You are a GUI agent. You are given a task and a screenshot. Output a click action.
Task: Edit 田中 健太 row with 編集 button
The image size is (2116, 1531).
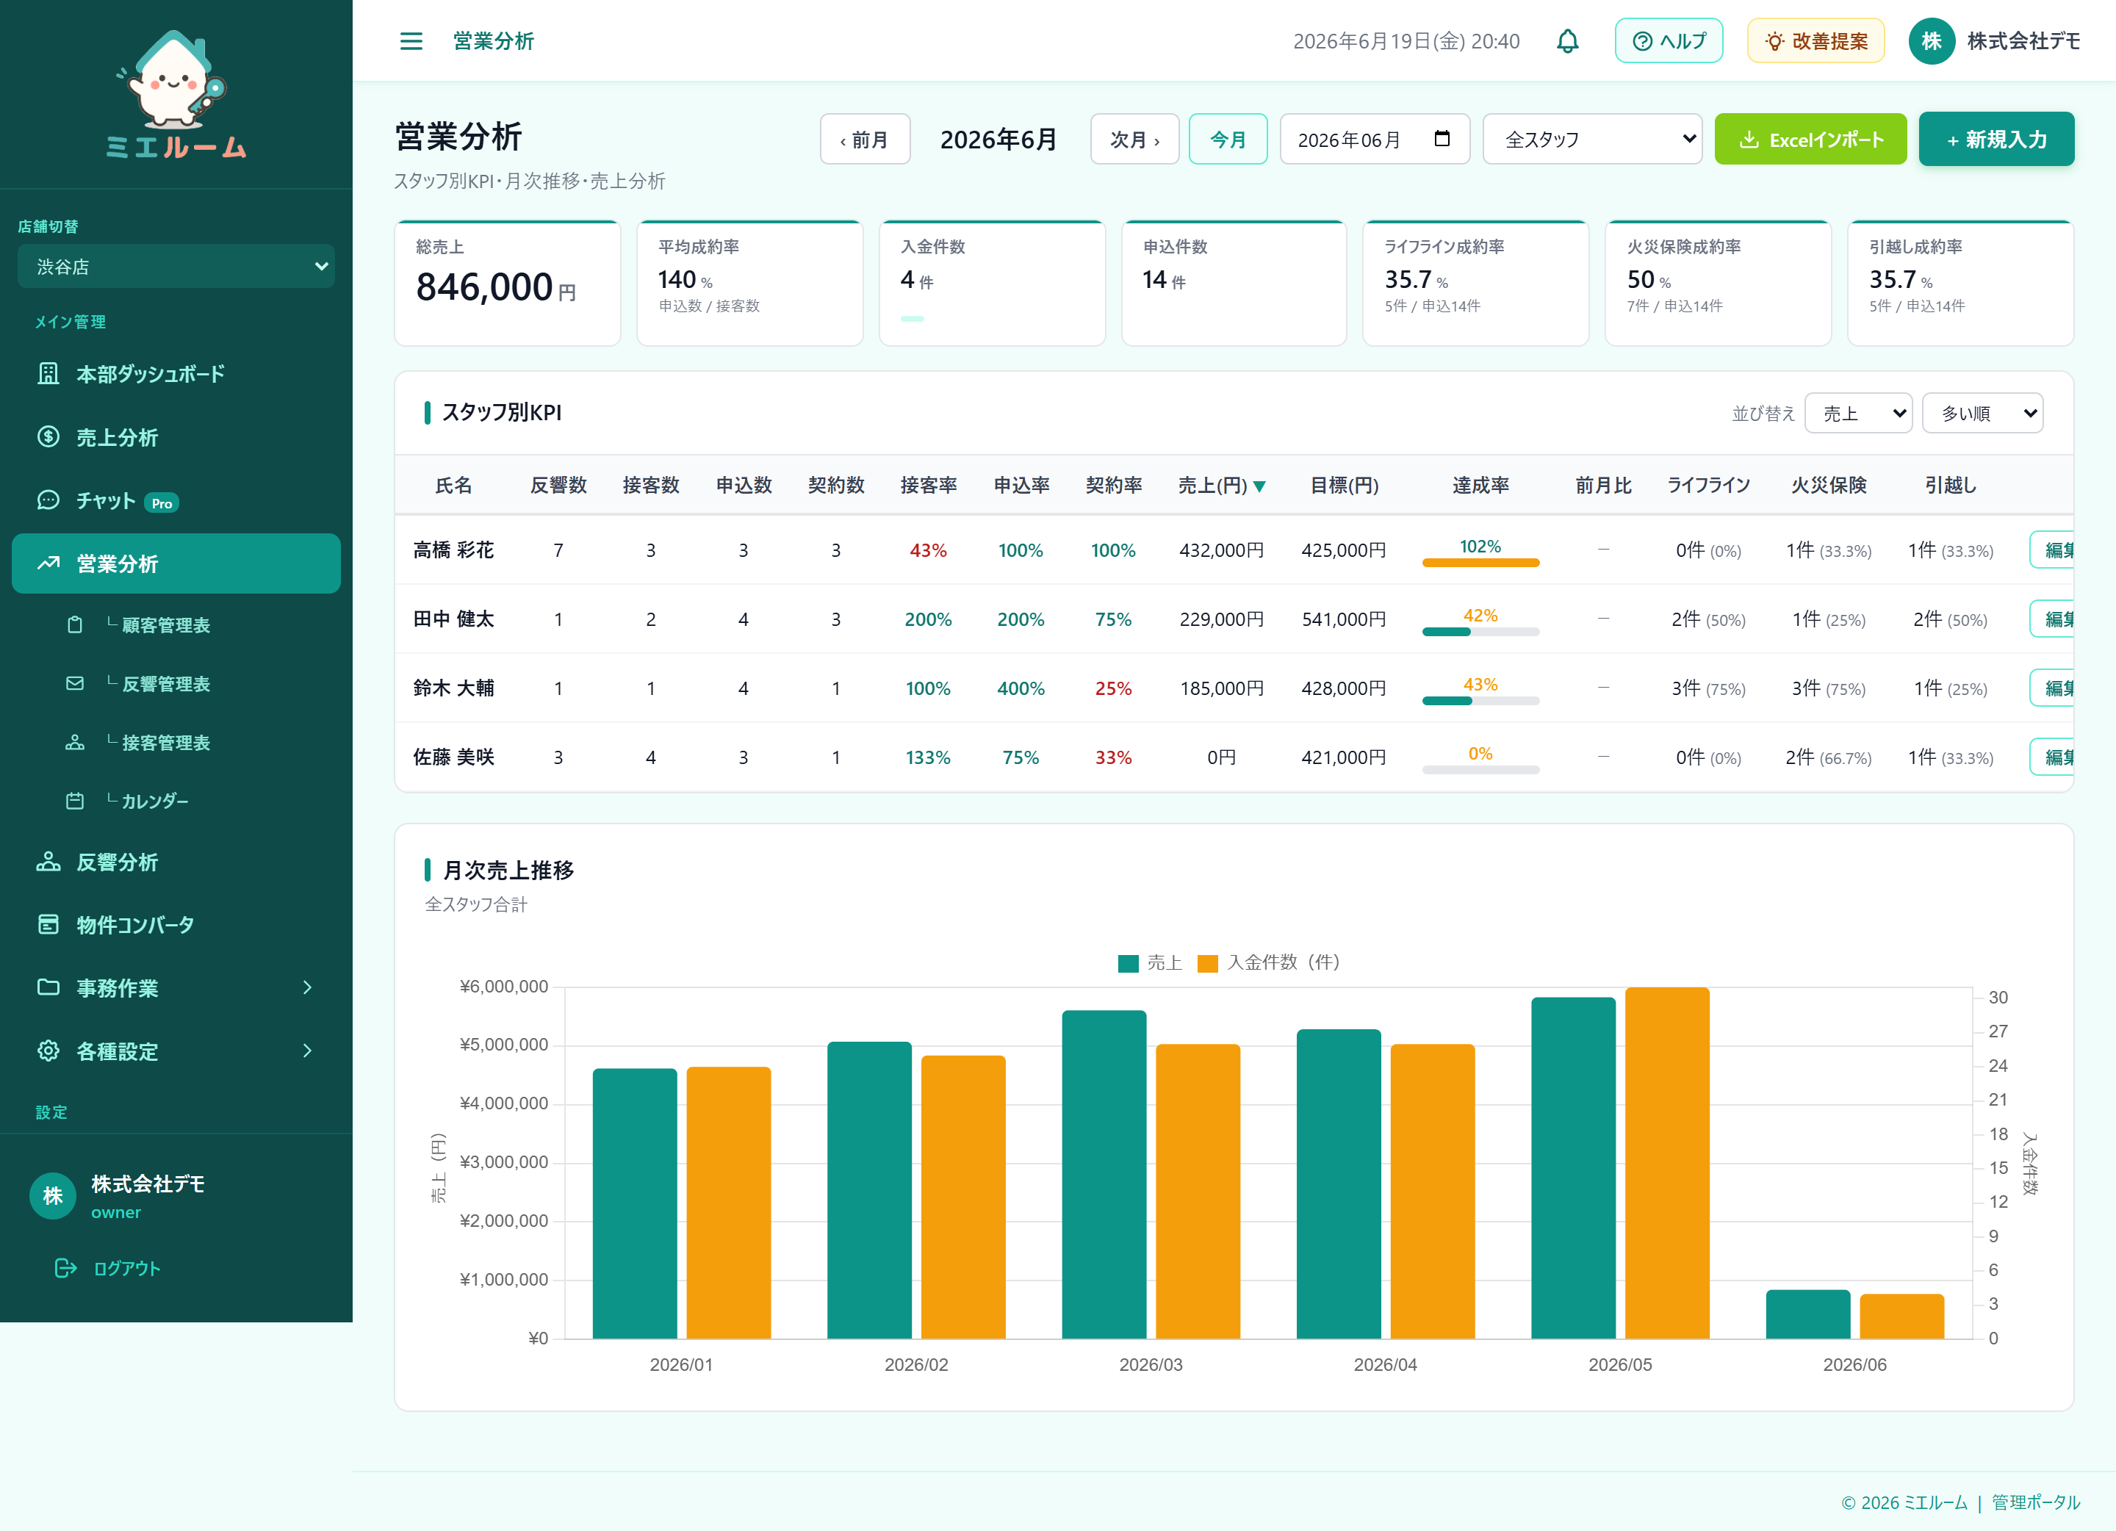tap(2053, 619)
